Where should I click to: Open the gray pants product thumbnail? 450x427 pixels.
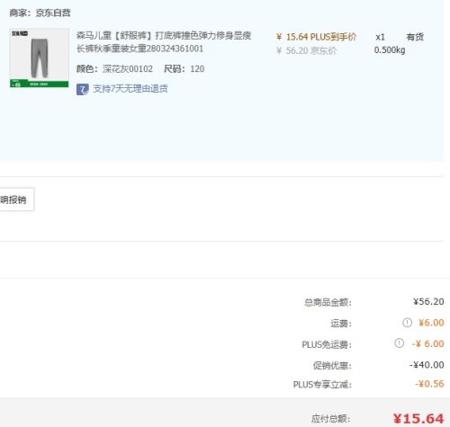tap(40, 58)
